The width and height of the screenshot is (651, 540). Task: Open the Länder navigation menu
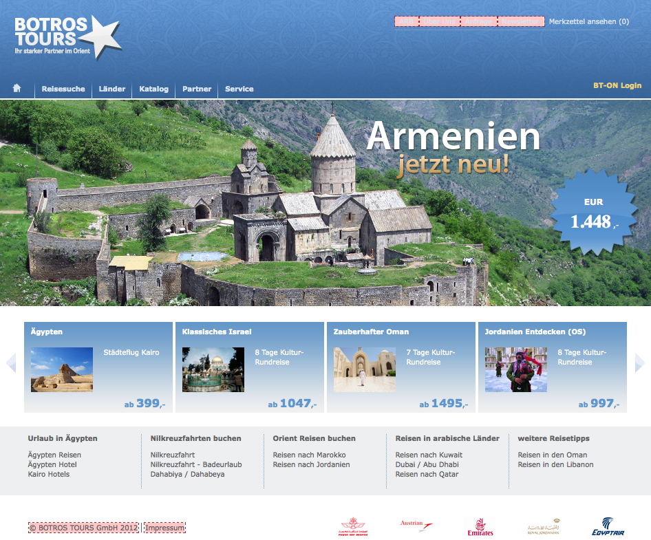112,89
